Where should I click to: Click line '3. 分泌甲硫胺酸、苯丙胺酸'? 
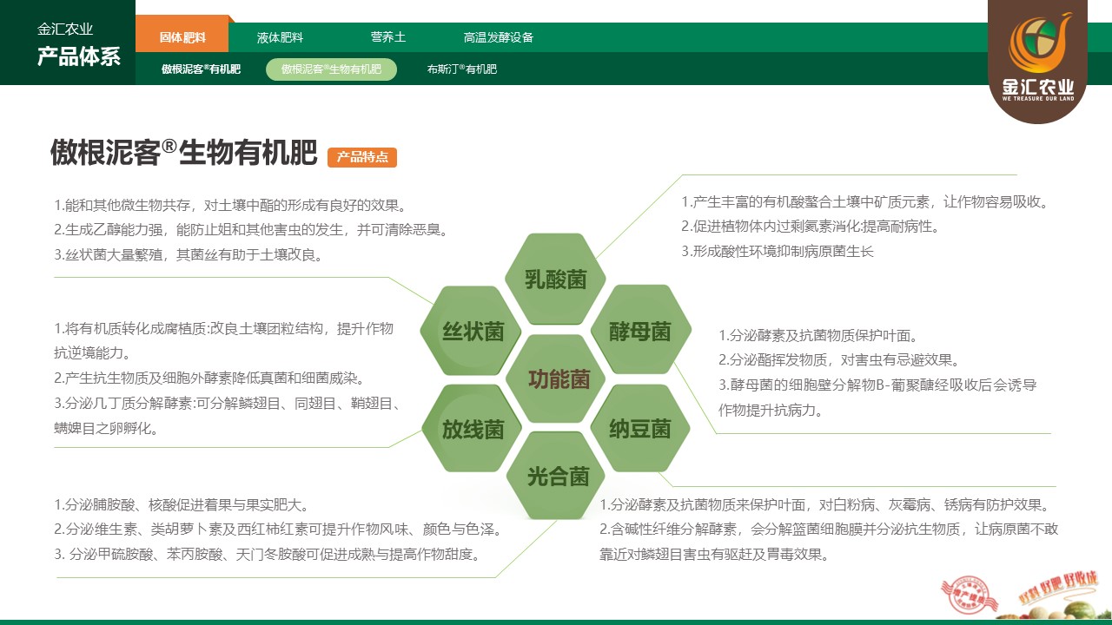click(268, 554)
